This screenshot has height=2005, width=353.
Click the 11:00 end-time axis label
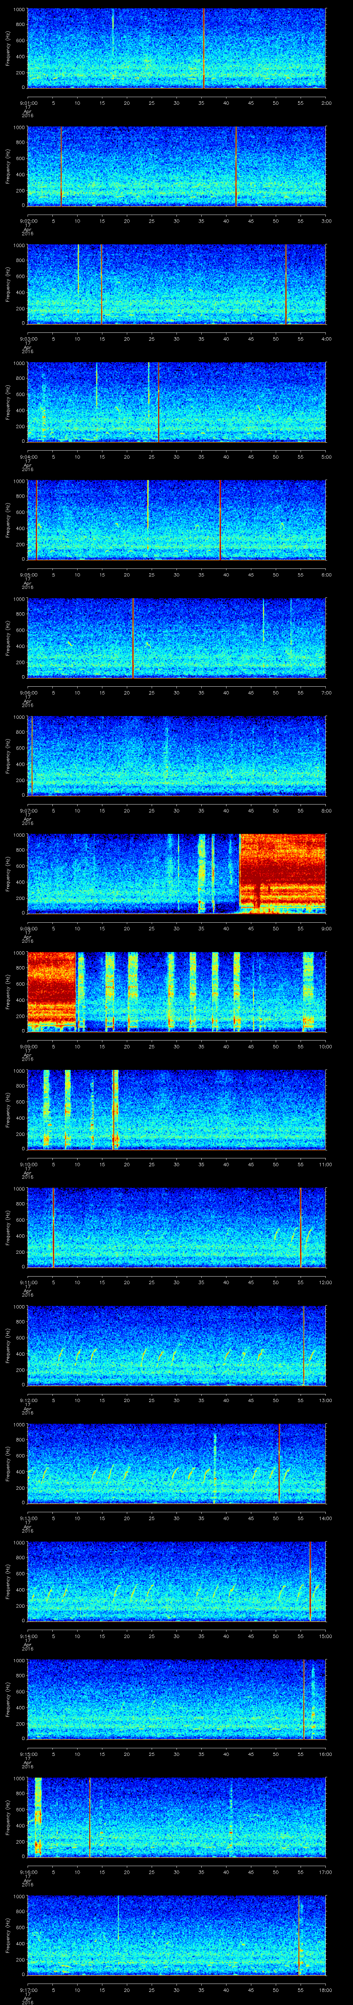click(x=326, y=1164)
